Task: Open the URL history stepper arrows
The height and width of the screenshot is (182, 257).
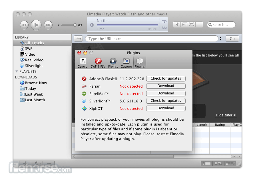Action: coord(221,39)
